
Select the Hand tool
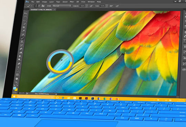(17, 78)
